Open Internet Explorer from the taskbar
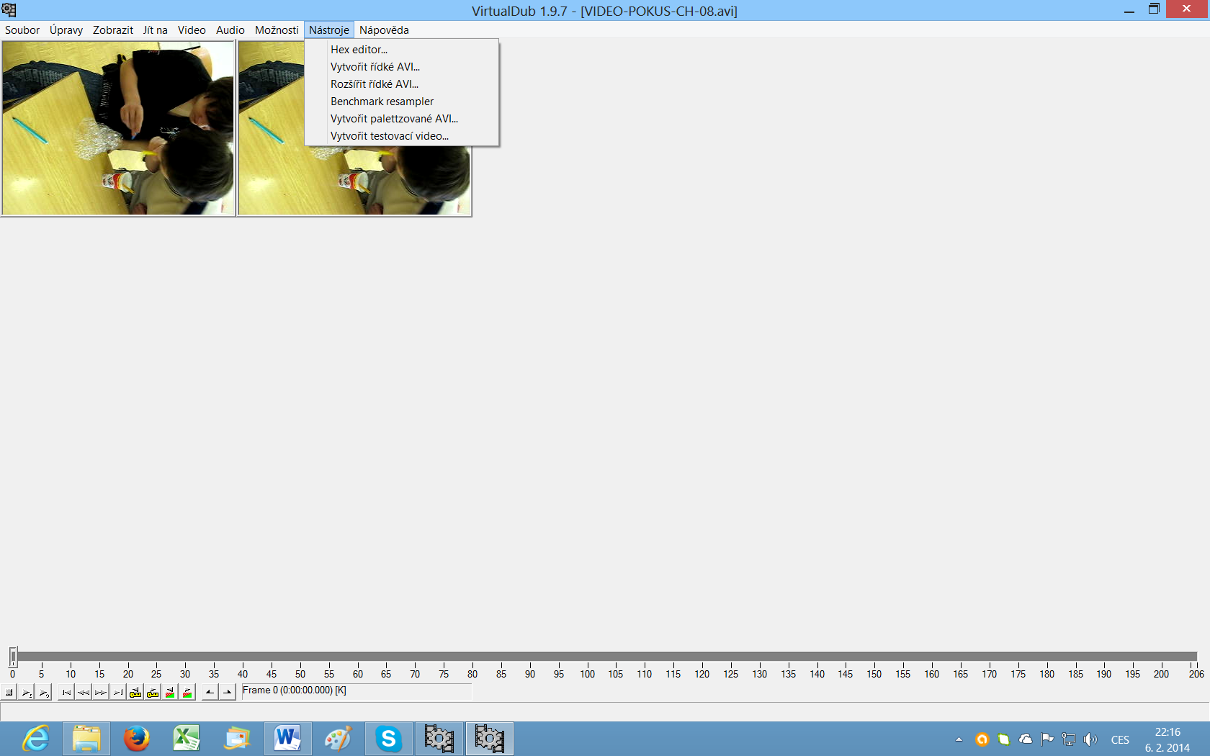 35,739
